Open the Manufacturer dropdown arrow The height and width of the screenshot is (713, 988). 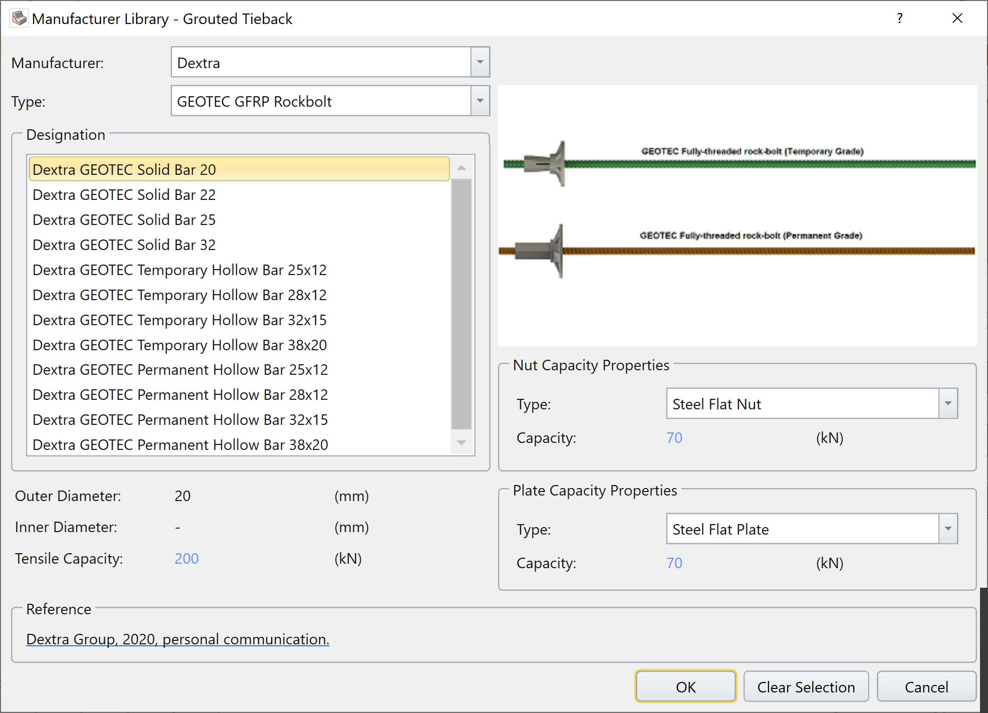click(x=480, y=62)
